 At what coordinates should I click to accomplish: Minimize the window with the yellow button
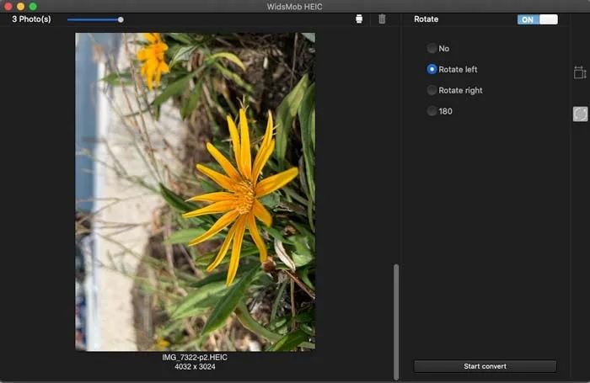[21, 7]
